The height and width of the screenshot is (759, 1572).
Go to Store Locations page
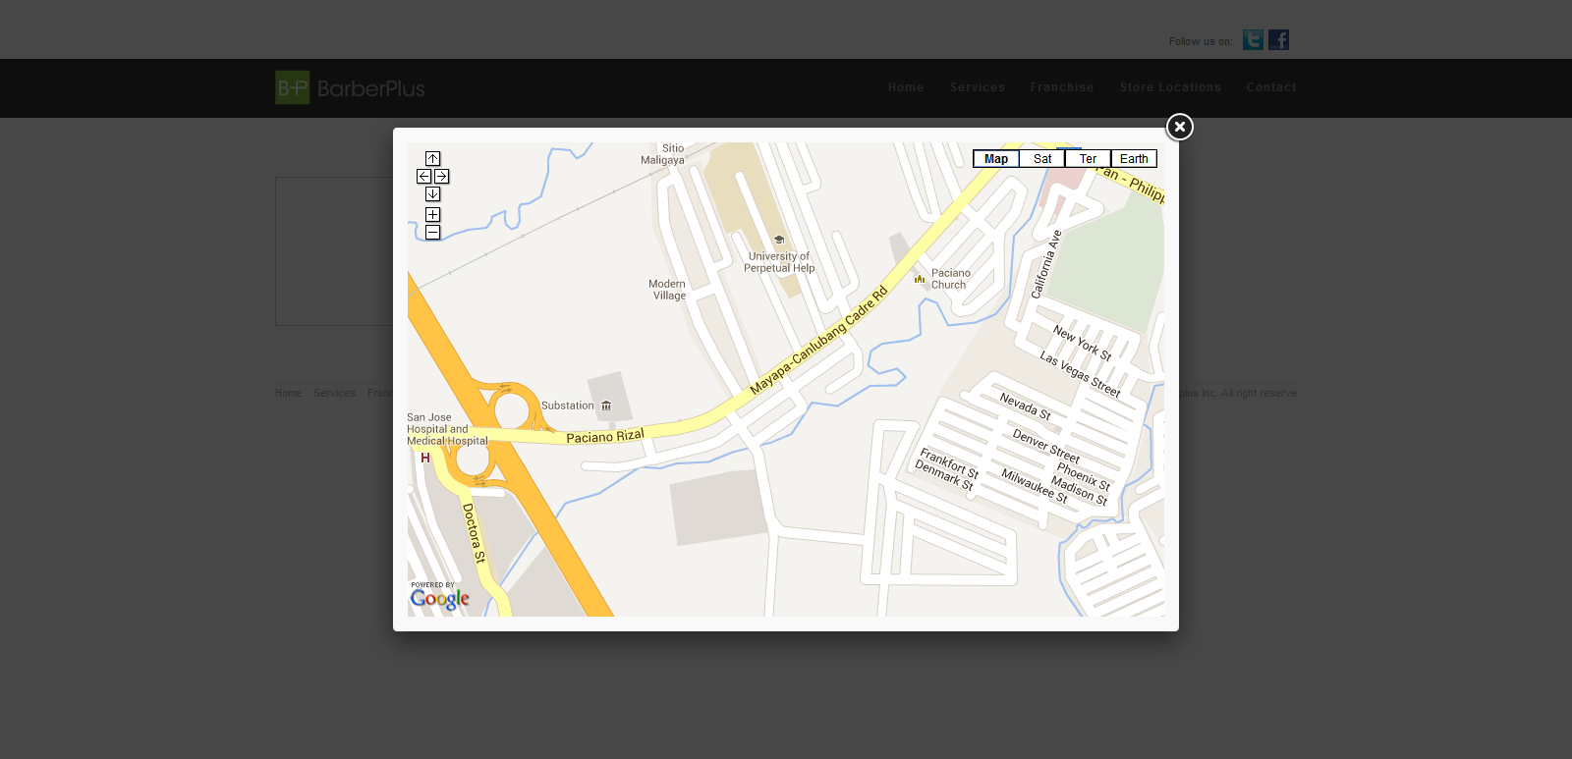(x=1170, y=87)
